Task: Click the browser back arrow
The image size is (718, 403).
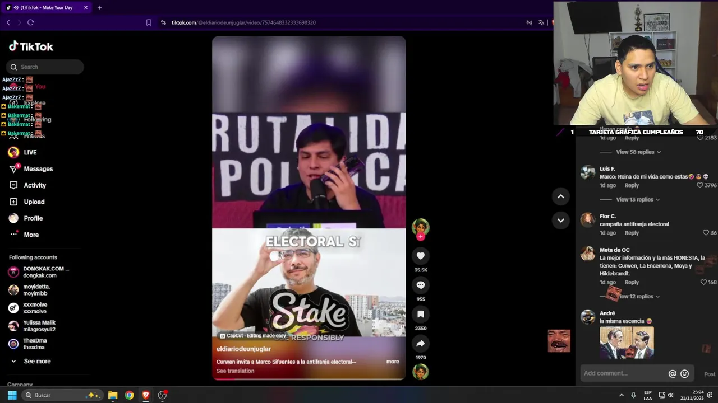Action: [x=8, y=22]
